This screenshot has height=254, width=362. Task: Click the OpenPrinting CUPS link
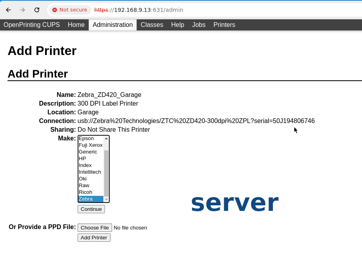[x=32, y=25]
